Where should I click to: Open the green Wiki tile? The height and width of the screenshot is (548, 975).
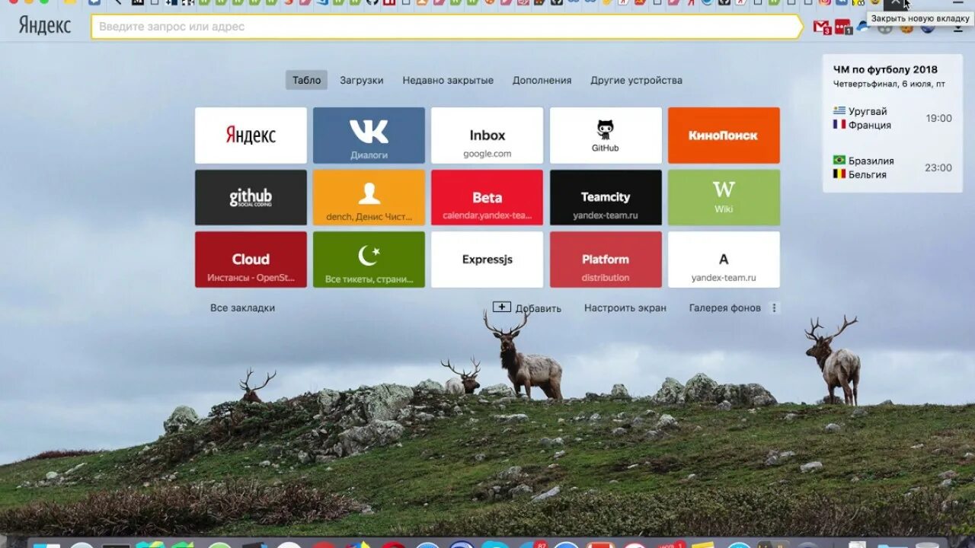tap(724, 197)
